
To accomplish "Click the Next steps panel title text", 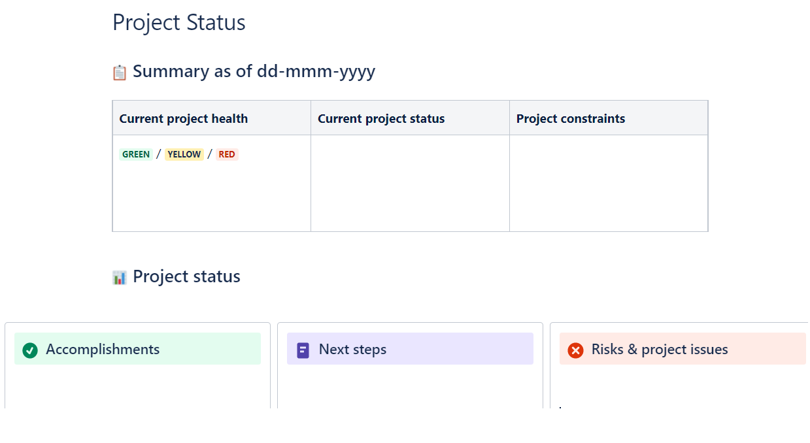I will click(x=352, y=350).
